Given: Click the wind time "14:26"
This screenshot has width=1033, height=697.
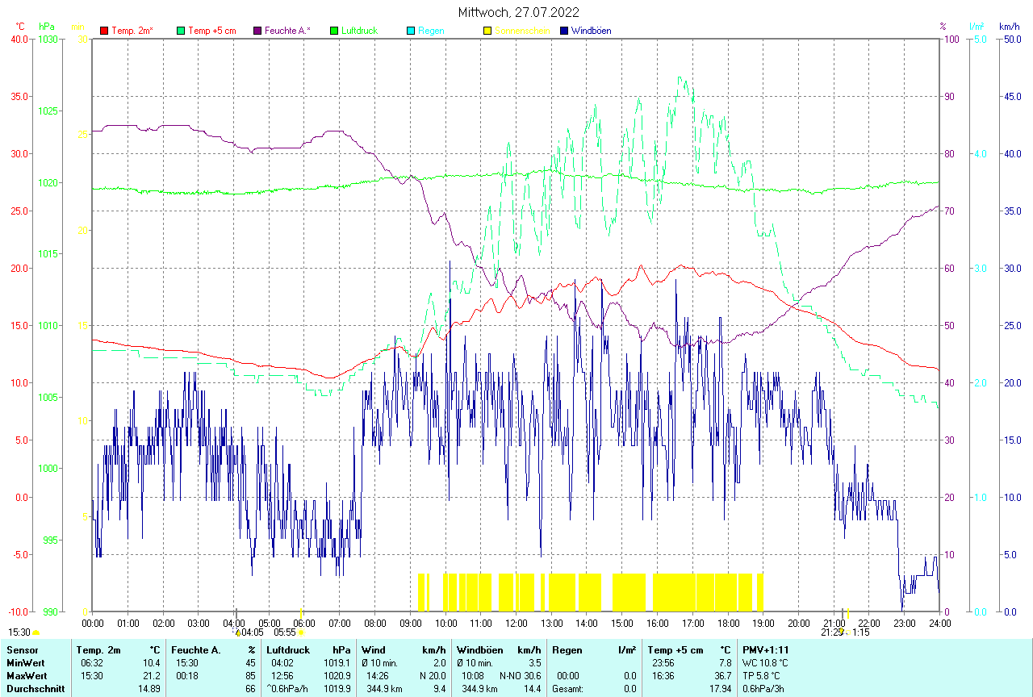Looking at the screenshot, I should tap(378, 675).
